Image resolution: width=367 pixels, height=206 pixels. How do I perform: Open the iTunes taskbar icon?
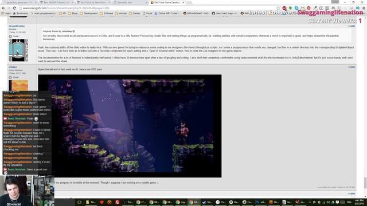[x=220, y=202]
